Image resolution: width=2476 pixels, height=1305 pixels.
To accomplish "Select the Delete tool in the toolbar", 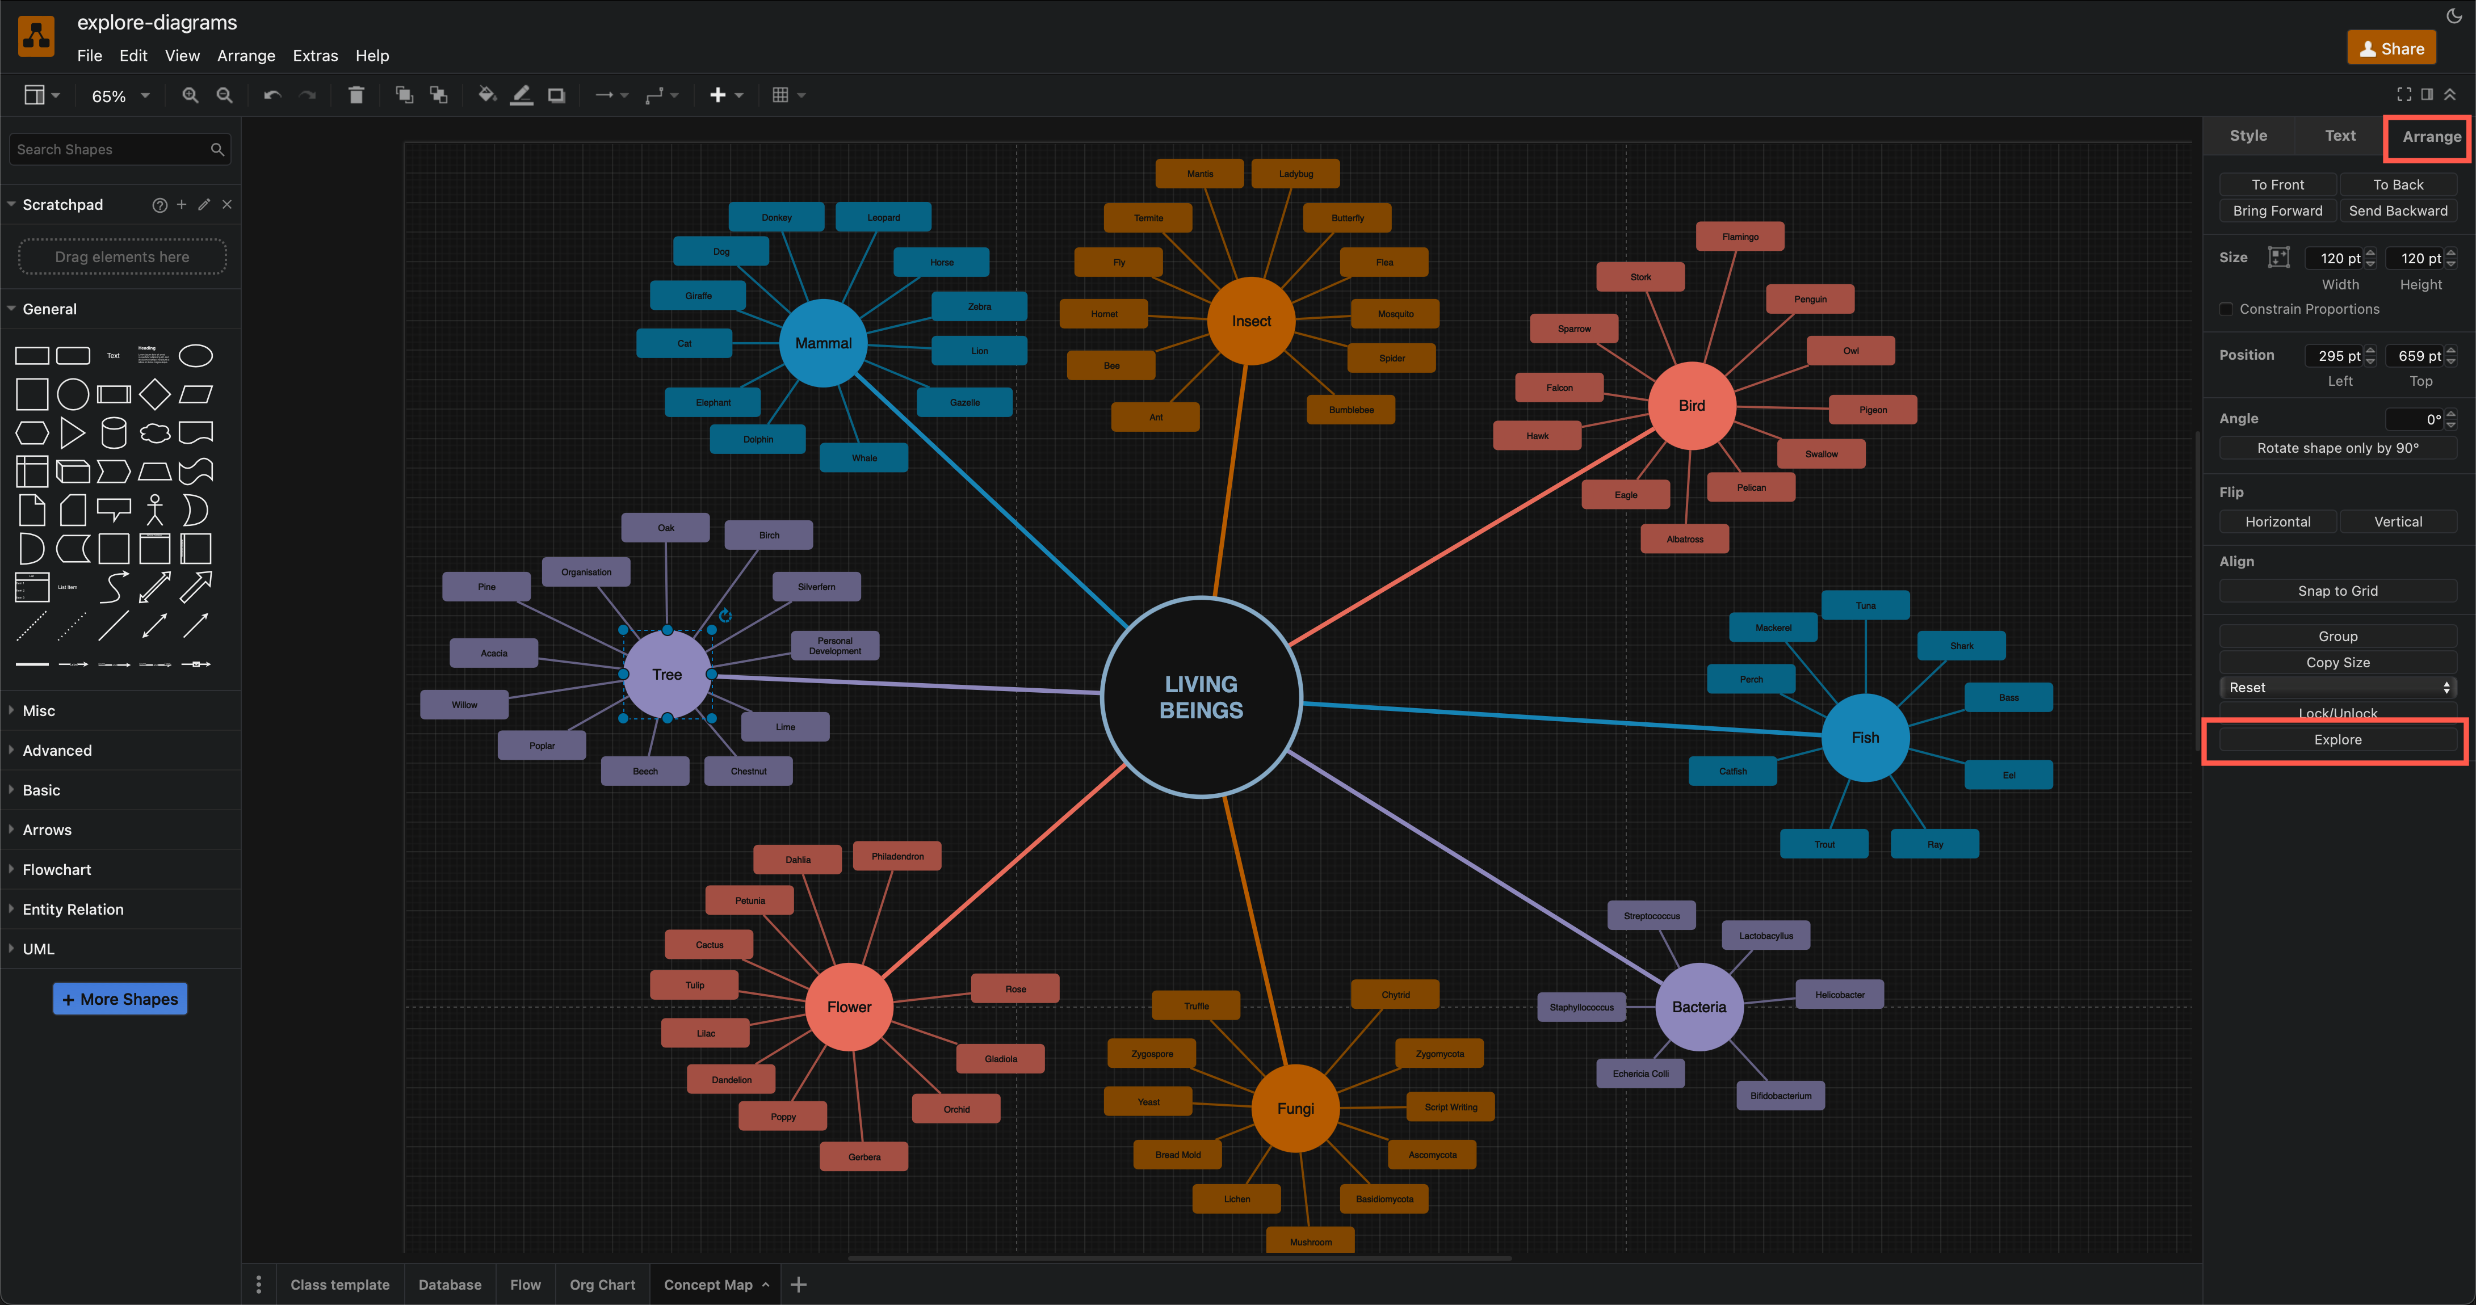I will click(x=356, y=94).
